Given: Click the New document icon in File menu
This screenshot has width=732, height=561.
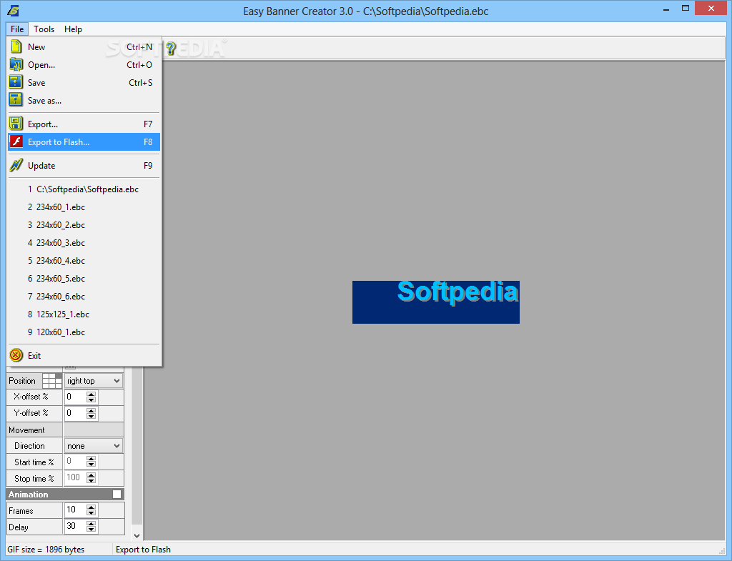Looking at the screenshot, I should click(16, 46).
